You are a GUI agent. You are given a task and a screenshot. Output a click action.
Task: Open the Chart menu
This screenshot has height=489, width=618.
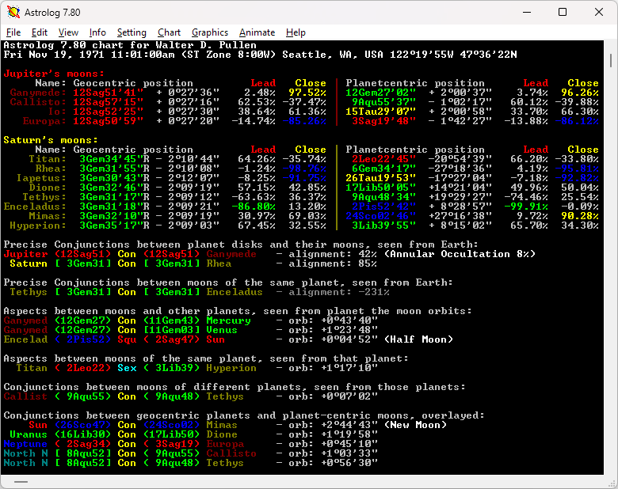(169, 32)
